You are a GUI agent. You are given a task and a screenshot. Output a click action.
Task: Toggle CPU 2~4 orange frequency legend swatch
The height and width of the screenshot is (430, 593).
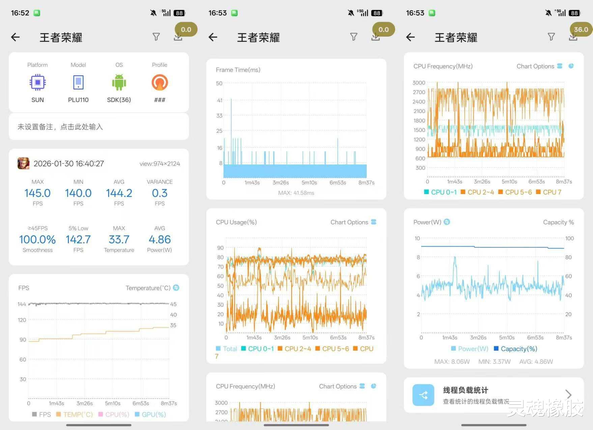[x=463, y=192]
